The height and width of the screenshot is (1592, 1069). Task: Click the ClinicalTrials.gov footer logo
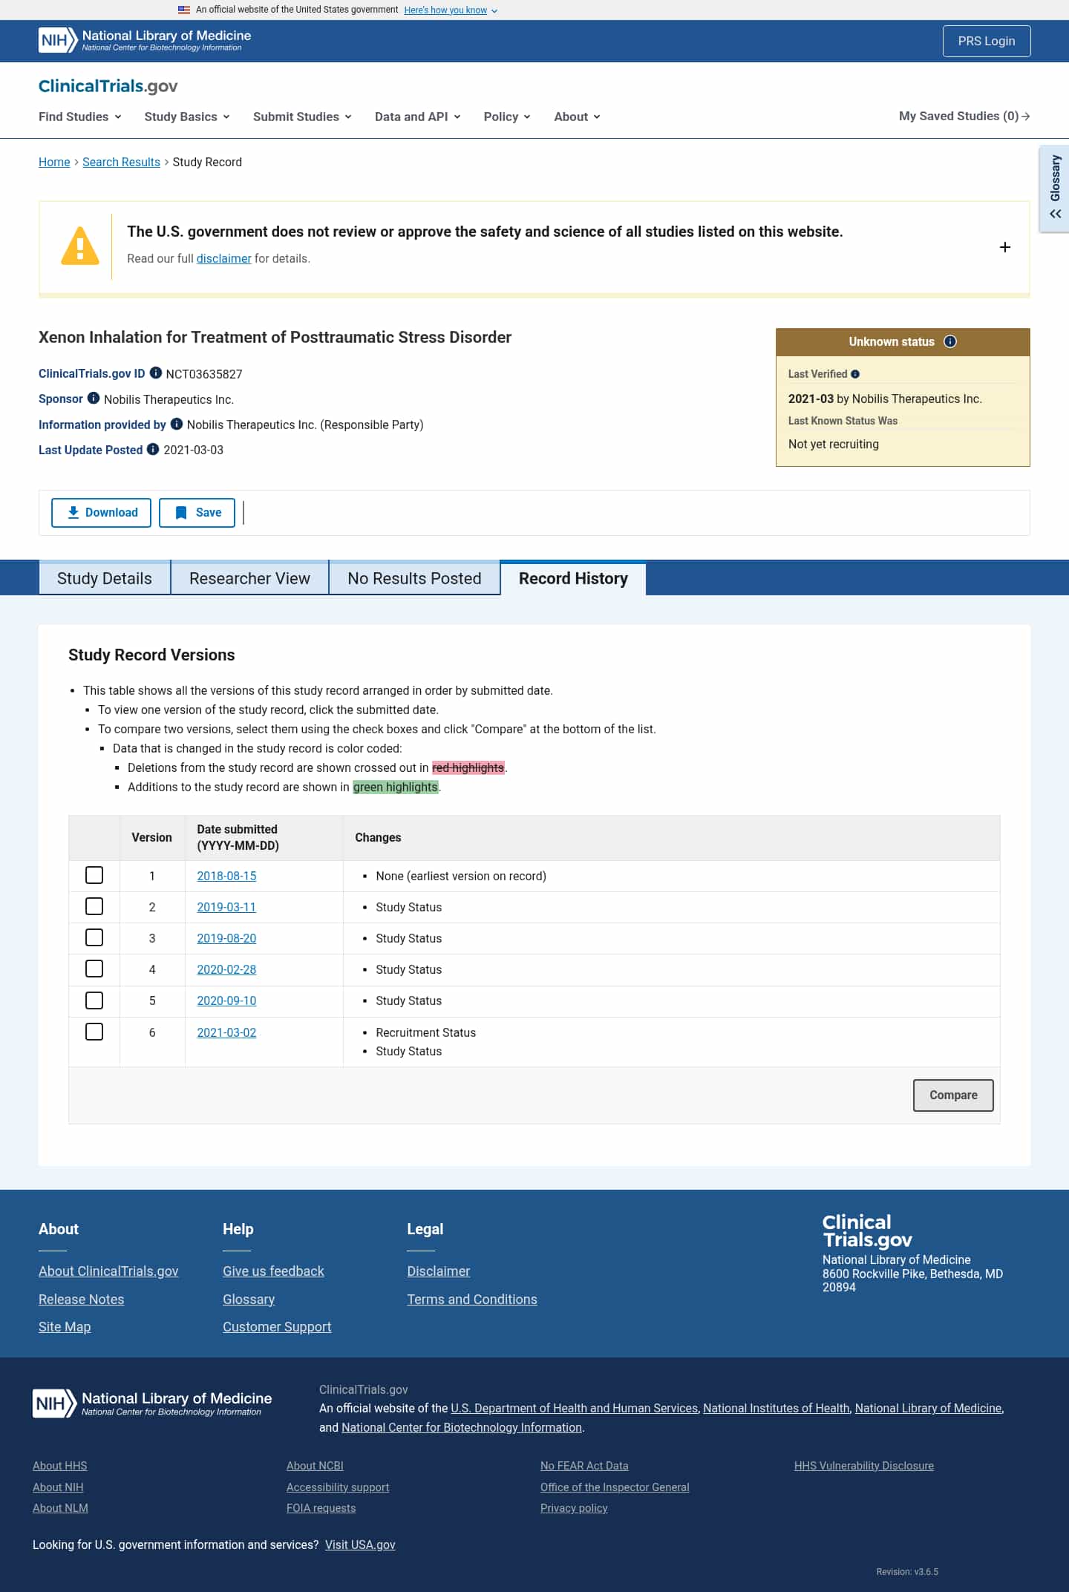coord(867,1231)
